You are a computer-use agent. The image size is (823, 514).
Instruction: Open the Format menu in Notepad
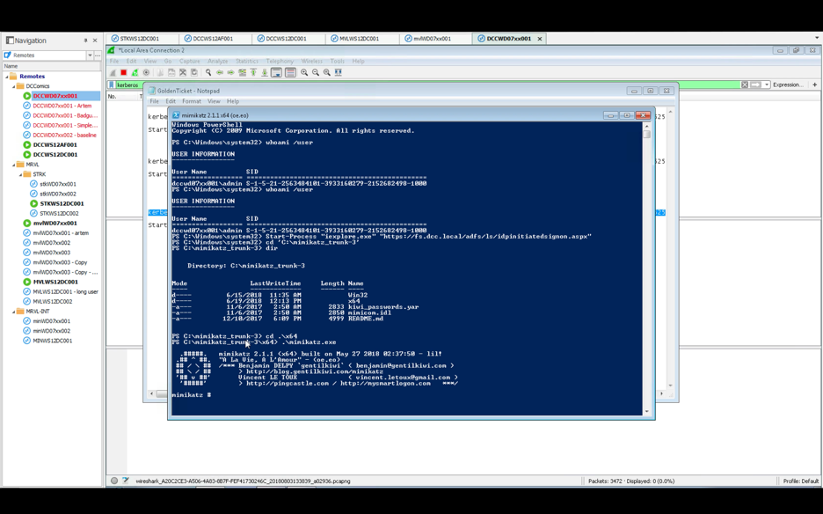192,101
